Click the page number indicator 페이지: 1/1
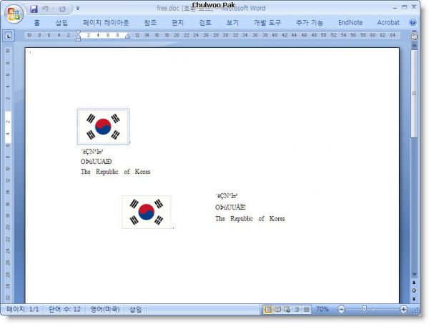The width and height of the screenshot is (429, 324). [23, 309]
